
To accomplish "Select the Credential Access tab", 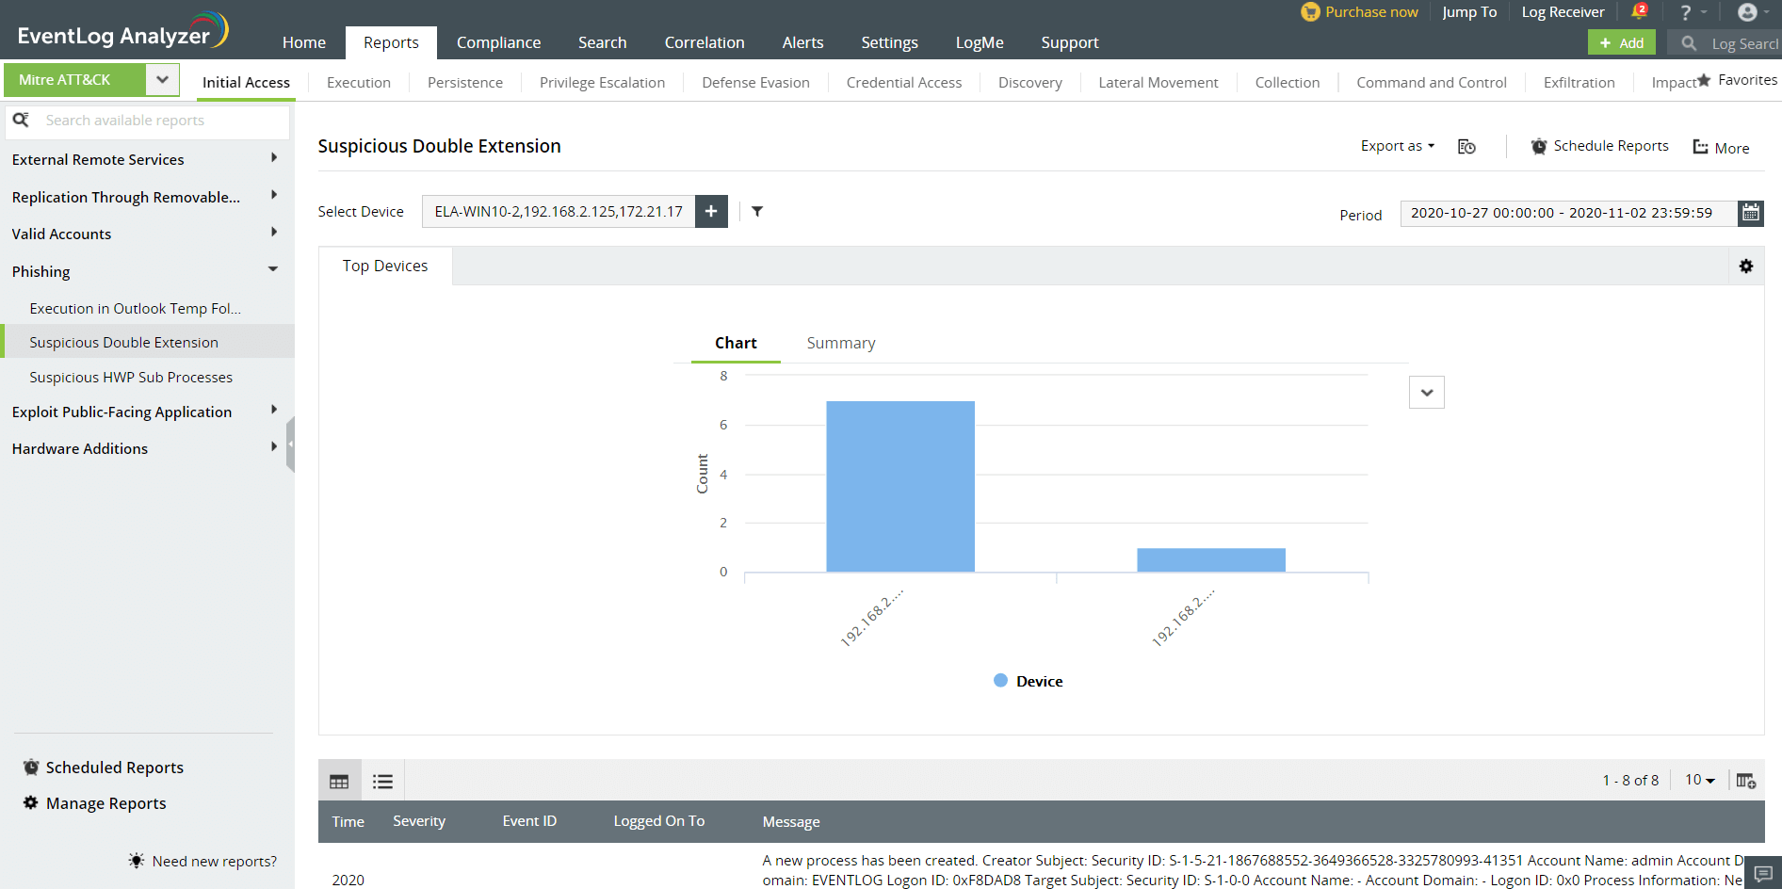I will tap(904, 82).
